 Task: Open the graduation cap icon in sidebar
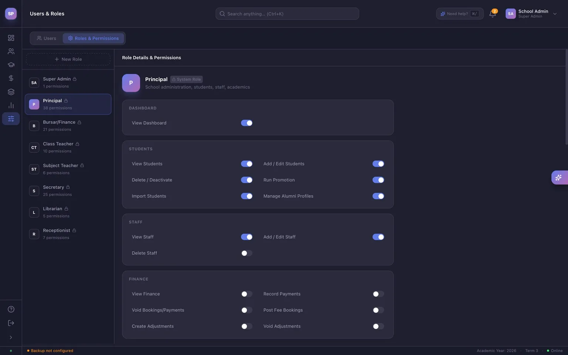click(11, 65)
